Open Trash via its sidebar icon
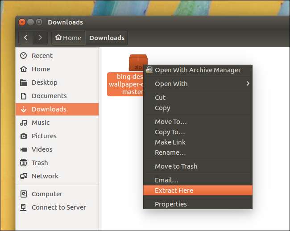290x231 pixels. pyautogui.click(x=24, y=163)
